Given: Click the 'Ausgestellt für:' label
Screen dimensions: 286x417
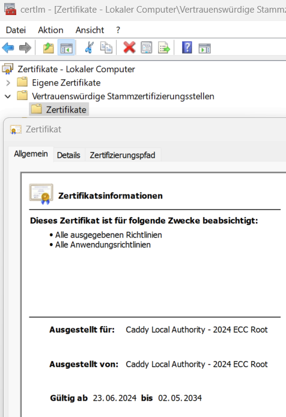Looking at the screenshot, I should (x=82, y=330).
